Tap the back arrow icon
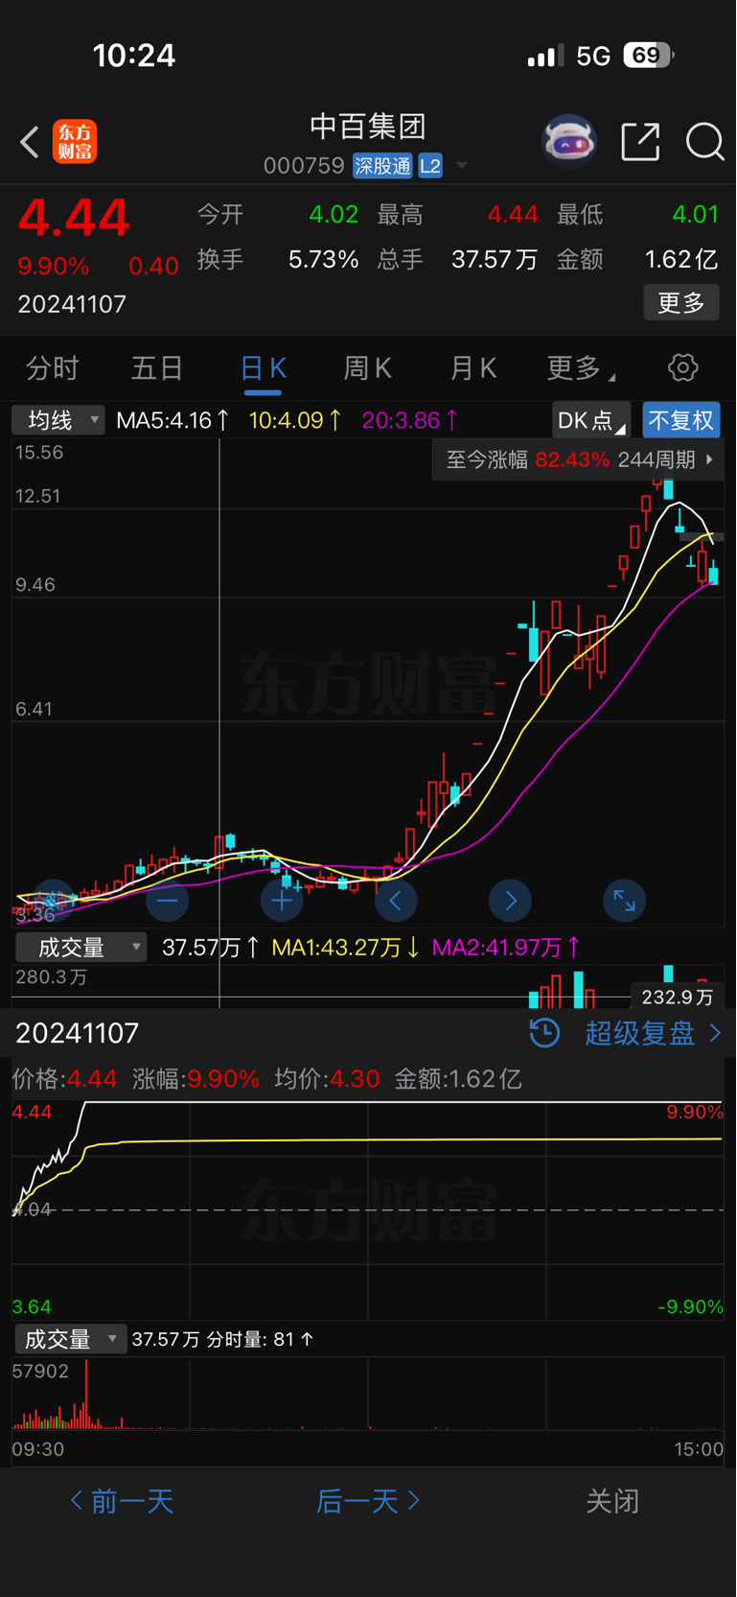Screen dimensions: 737x1597 (x=30, y=142)
